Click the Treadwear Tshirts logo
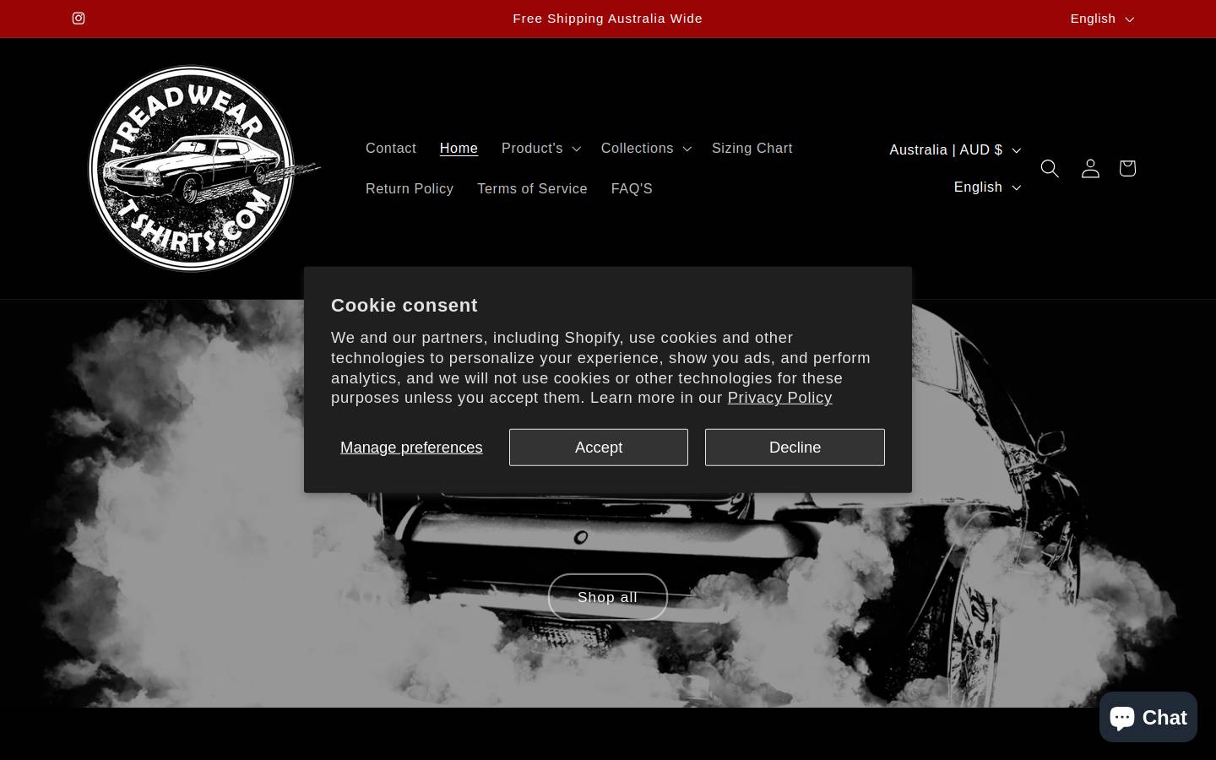 pos(203,169)
